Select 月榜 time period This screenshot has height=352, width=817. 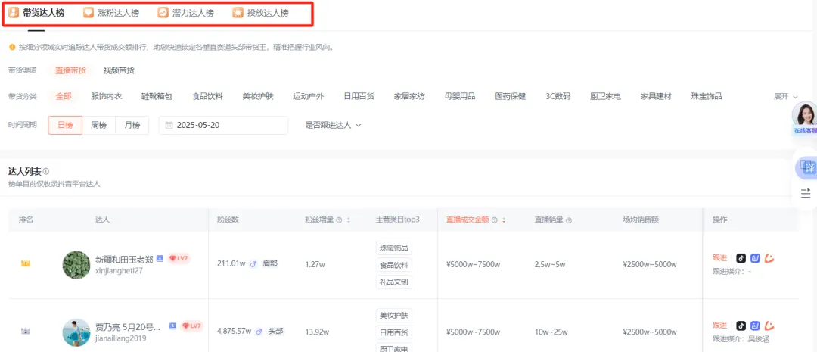(132, 125)
